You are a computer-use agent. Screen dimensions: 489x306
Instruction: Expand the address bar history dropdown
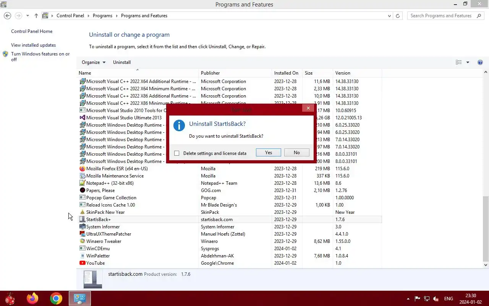point(389,16)
